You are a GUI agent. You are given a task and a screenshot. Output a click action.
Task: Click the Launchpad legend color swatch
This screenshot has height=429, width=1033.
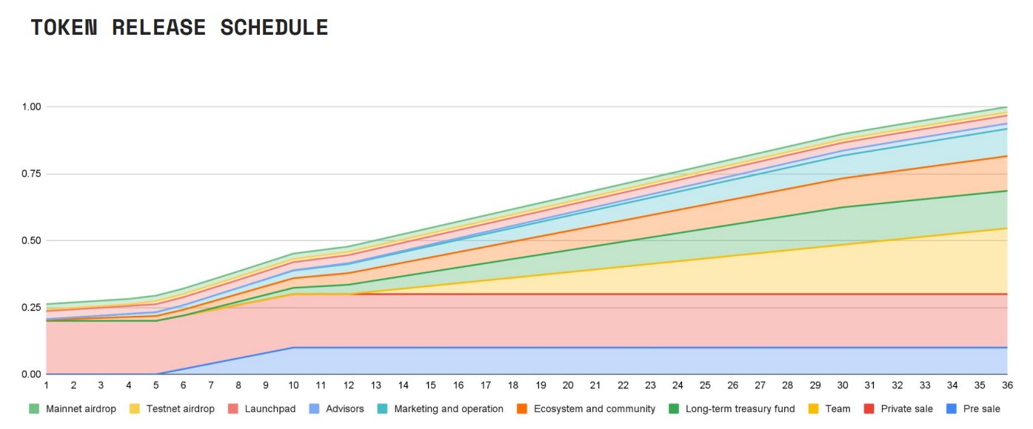(233, 409)
